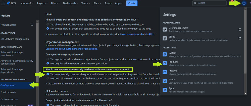Click the Settings panel scroll up arrow
Image resolution: width=251 pixels, height=106 pixels.
pyautogui.click(x=245, y=9)
